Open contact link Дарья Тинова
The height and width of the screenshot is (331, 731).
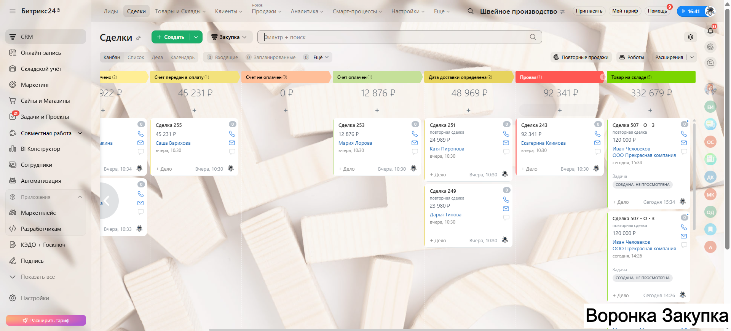click(x=445, y=214)
